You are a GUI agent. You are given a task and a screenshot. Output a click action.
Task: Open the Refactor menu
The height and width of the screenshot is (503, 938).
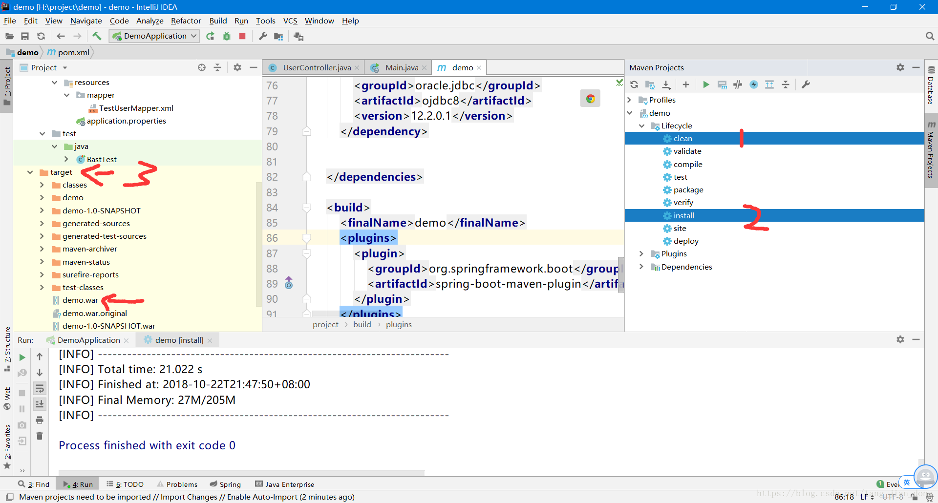click(x=186, y=21)
